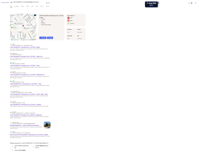The width and height of the screenshot is (199, 155).
Task: Switch to the Maps tab
Action: (32, 6)
